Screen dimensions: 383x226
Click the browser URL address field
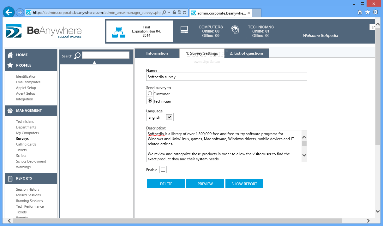pos(97,13)
